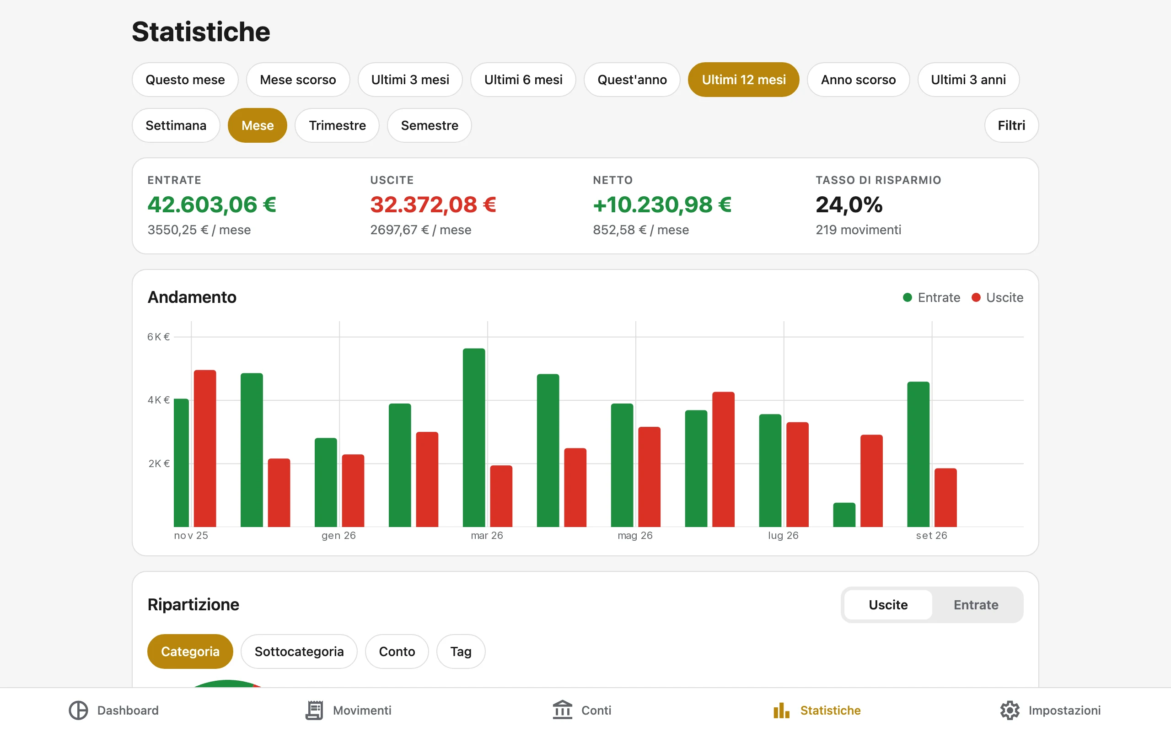Break down by Tag

pyautogui.click(x=461, y=651)
